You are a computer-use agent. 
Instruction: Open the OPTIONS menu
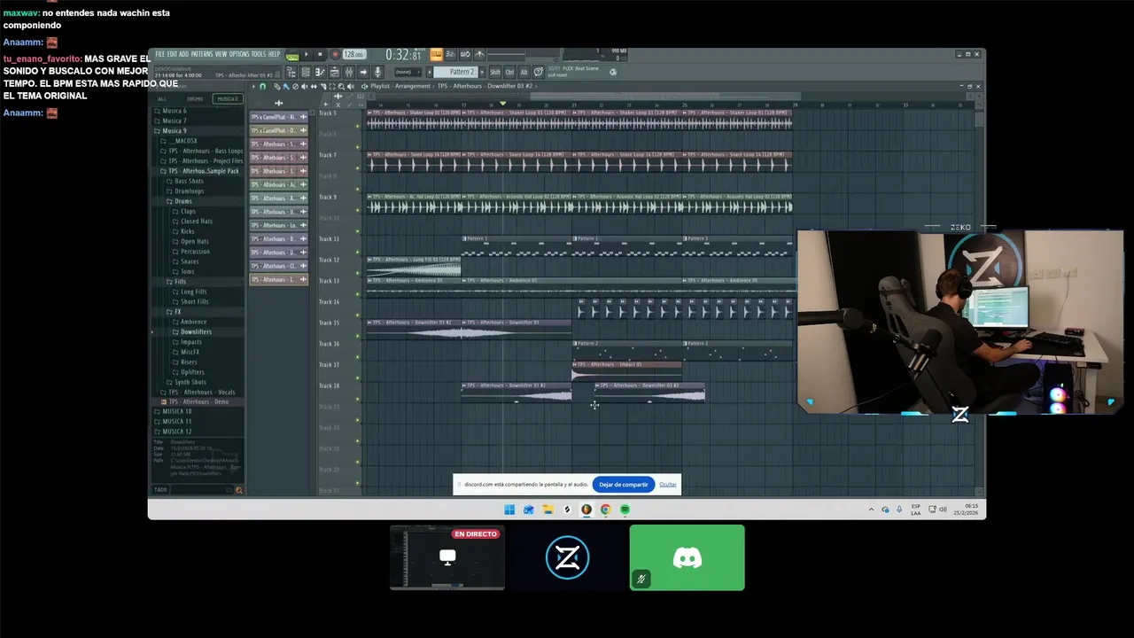[239, 54]
